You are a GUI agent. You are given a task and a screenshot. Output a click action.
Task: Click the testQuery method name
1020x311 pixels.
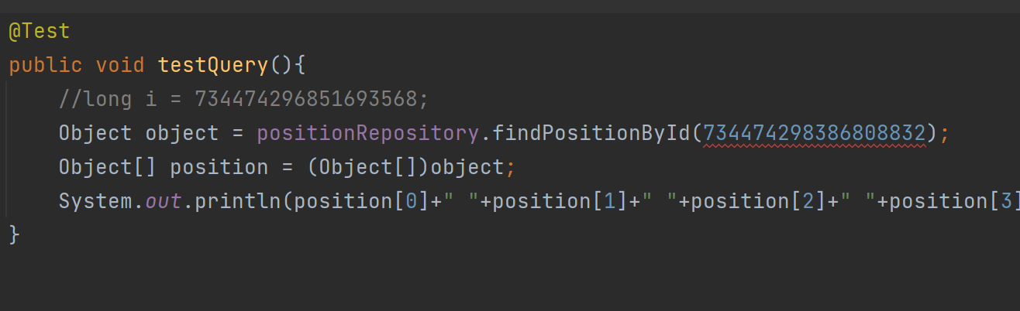(x=213, y=65)
